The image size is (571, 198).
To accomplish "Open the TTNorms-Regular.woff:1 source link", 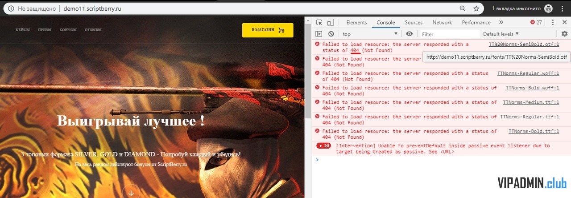I will click(x=528, y=73).
